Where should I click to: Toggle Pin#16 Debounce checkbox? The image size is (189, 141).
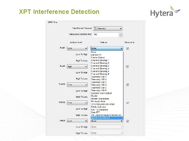[x=128, y=103]
